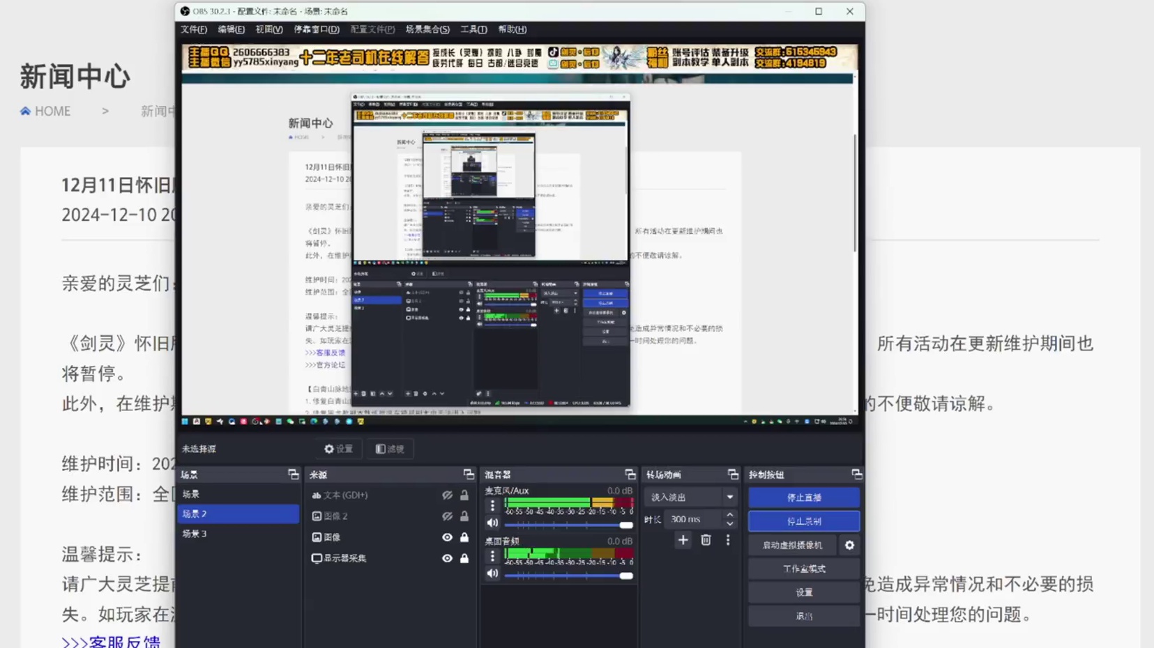1154x648 pixels.
Task: Click the 设置 gear above the preview
Action: (338, 449)
